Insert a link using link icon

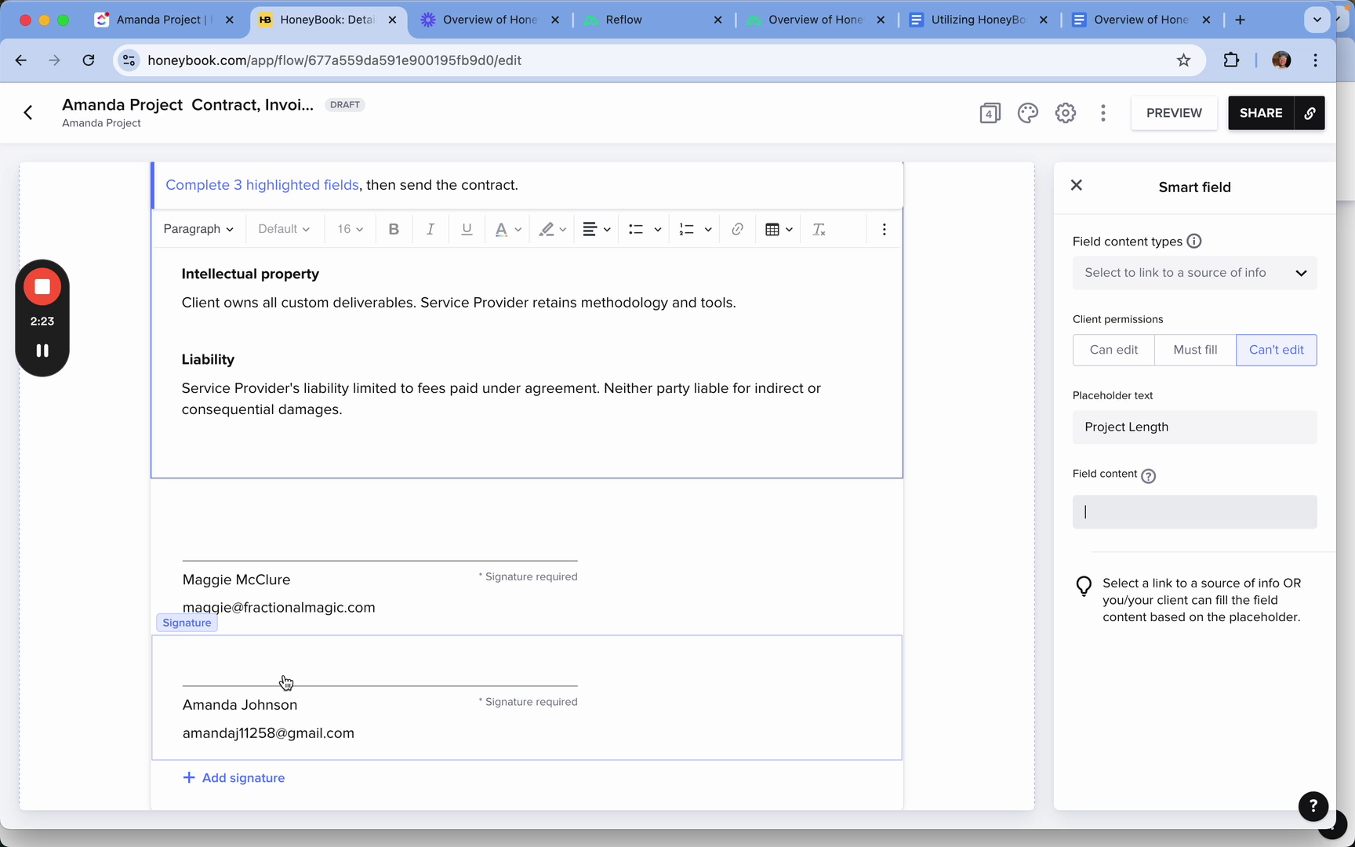click(x=737, y=229)
